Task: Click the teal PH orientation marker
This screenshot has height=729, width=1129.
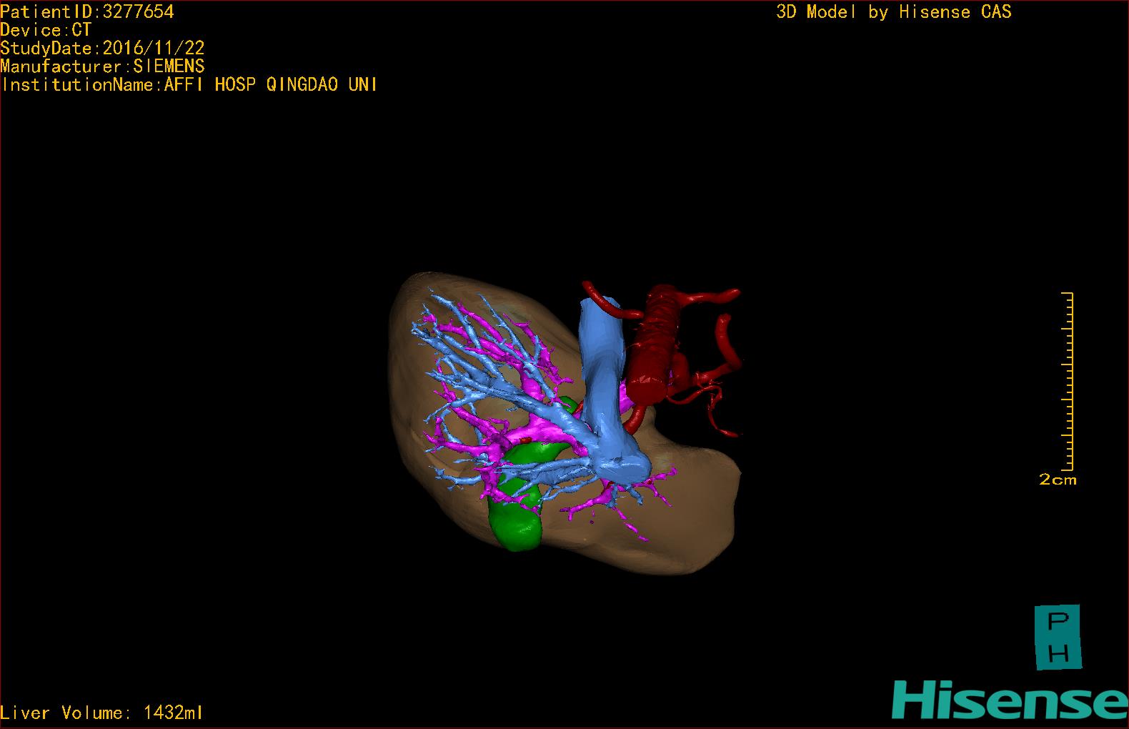Action: click(x=1058, y=638)
